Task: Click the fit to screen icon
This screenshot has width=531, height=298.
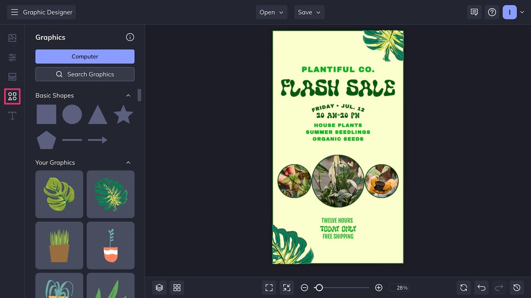Action: pyautogui.click(x=269, y=287)
